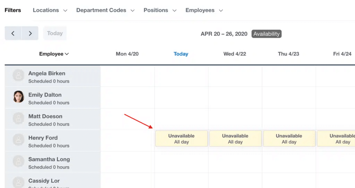Open Cassidy Lor employee name
The image size is (355, 188).
click(x=44, y=181)
